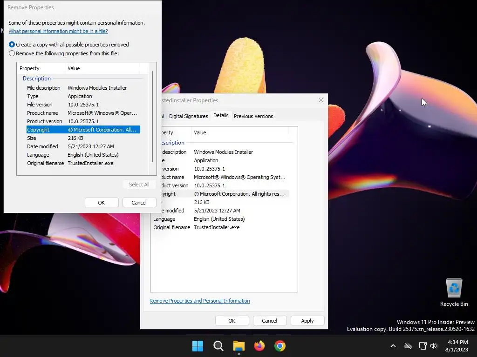The image size is (477, 357).
Task: Select 'Microsoft® Windows® Operating Syst...' value in Properties window
Action: point(240,177)
